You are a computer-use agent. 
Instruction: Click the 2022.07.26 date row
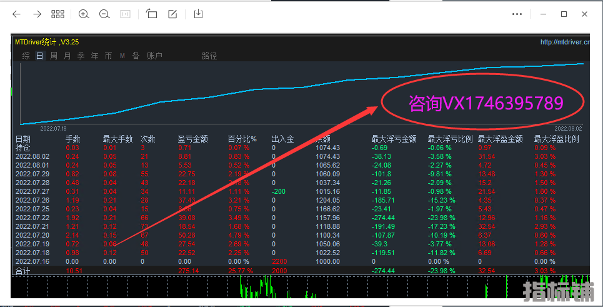[x=32, y=199]
